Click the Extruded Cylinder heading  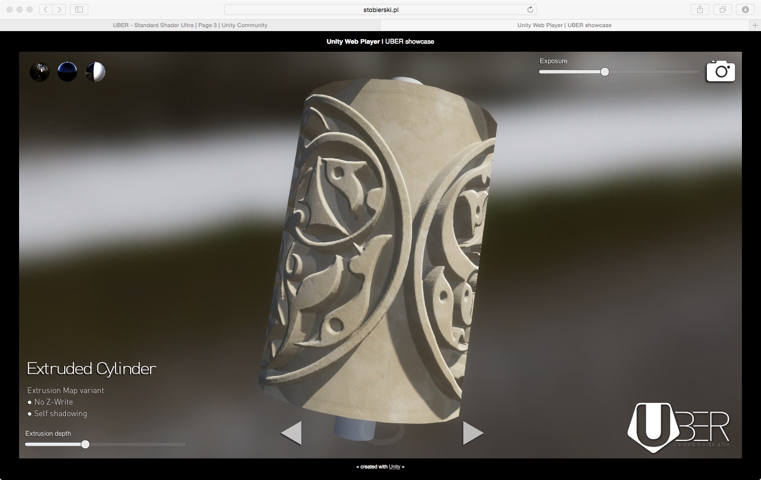click(91, 369)
